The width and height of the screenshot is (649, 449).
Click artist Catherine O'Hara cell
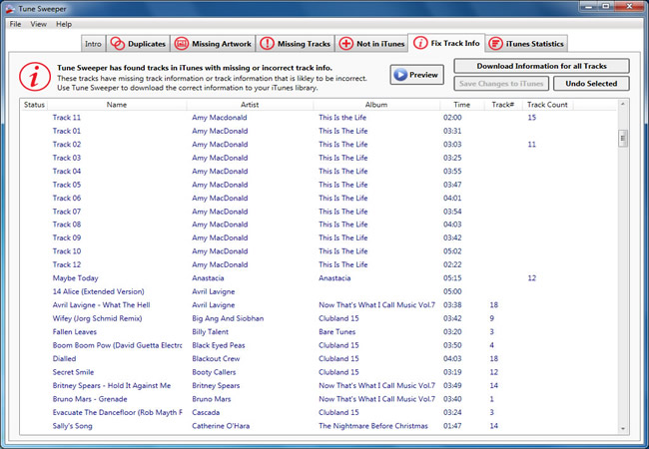221,426
